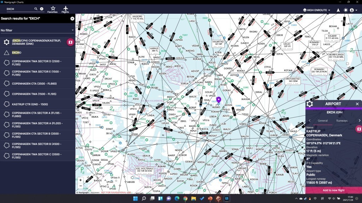Select Copenhagen CTA Sector A result

pos(37,115)
